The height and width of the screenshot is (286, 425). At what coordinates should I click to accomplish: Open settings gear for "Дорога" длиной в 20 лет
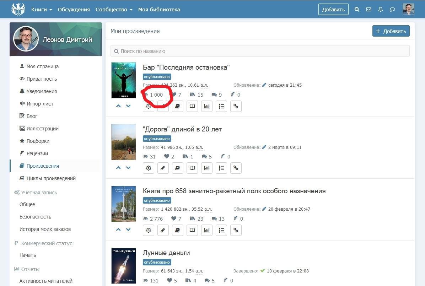point(149,168)
